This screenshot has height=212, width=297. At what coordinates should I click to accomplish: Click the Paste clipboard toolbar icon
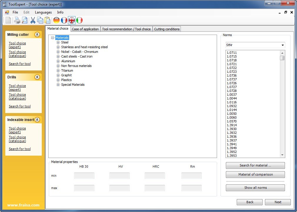pos(47,21)
